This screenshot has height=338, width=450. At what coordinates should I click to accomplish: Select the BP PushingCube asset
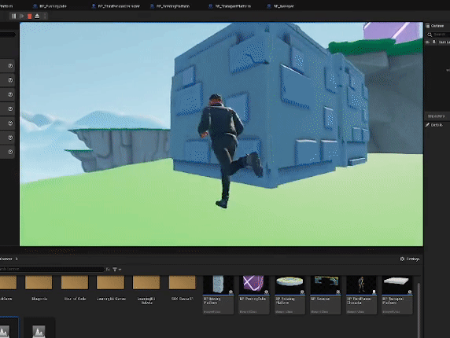[x=253, y=295]
